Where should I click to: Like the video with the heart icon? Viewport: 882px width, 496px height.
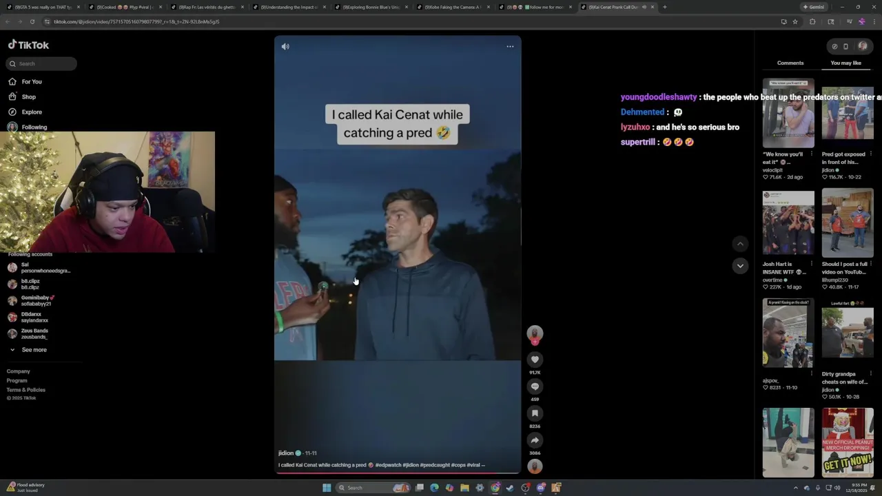[535, 360]
